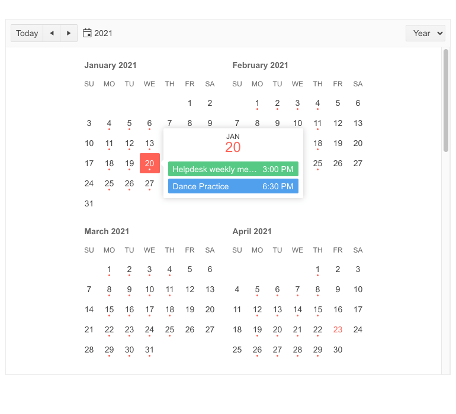This screenshot has height=414, width=456.
Task: Select highlighted January 20
Action: [150, 163]
